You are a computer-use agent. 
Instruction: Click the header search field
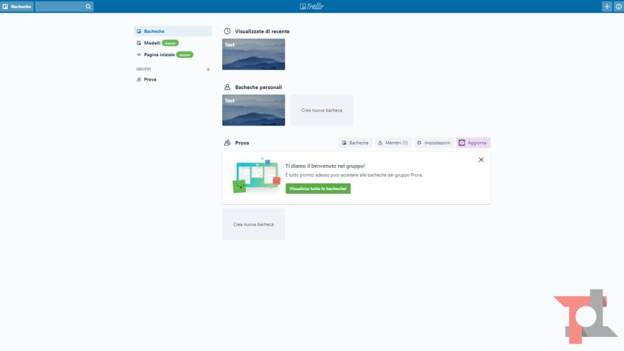click(60, 7)
